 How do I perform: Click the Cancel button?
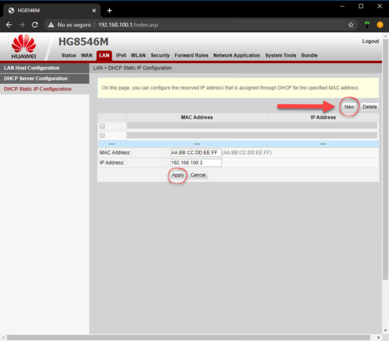click(x=197, y=175)
